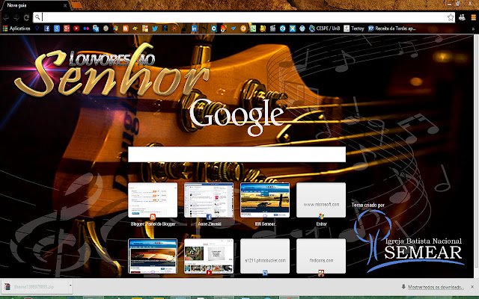Click the Google search box

(237, 155)
